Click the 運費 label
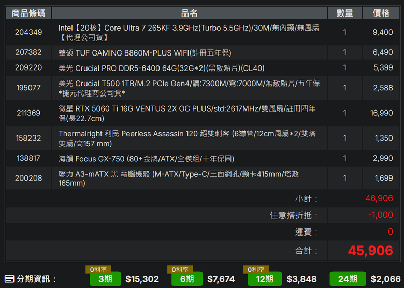 (306, 232)
